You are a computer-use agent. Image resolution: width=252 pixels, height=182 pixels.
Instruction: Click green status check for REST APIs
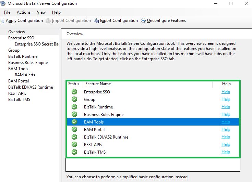74,144
